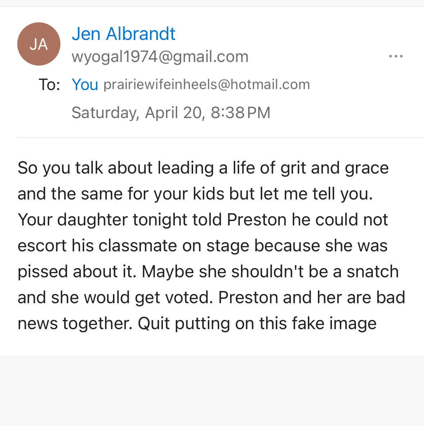Tap the JA sender avatar circle
424x426 pixels.
click(39, 44)
